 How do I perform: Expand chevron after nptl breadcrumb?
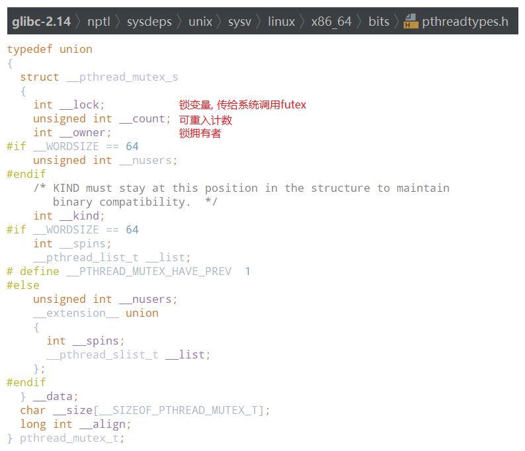point(118,21)
